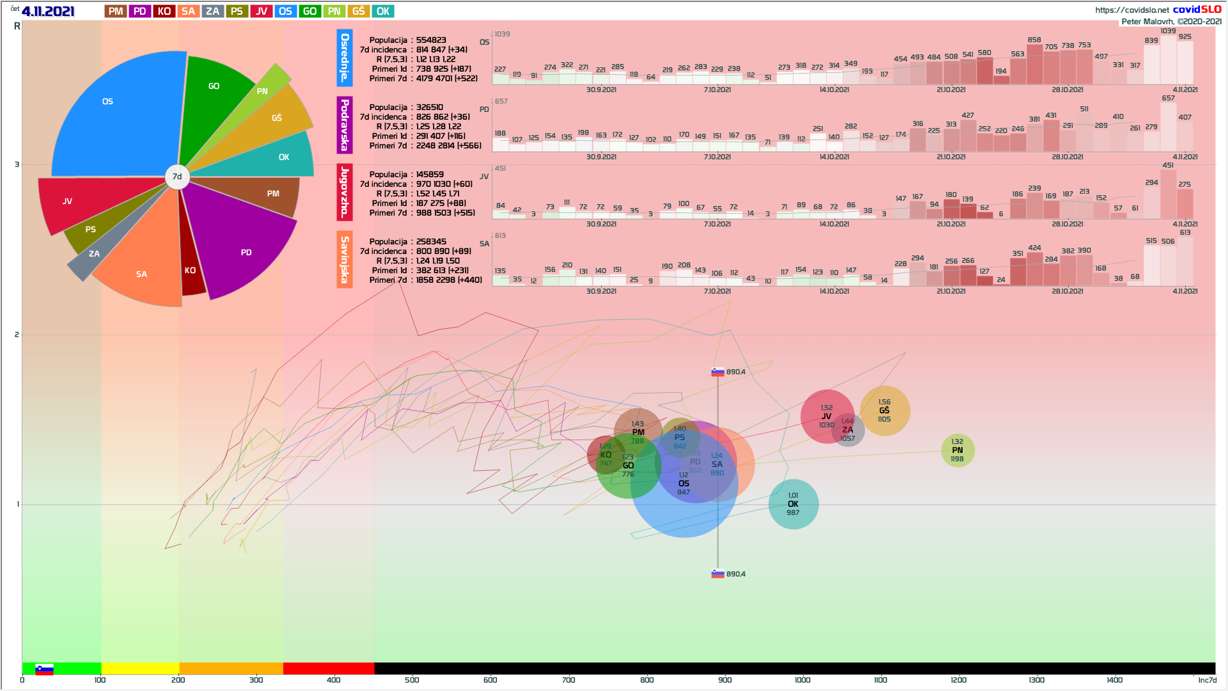
Task: Click the covidSLO logo text
Action: point(1197,9)
